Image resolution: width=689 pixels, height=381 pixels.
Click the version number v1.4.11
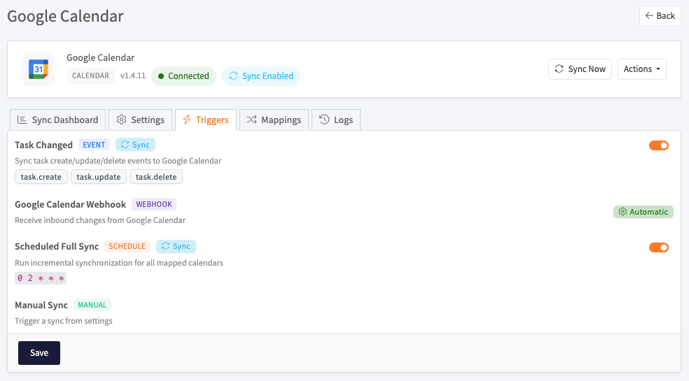[133, 76]
